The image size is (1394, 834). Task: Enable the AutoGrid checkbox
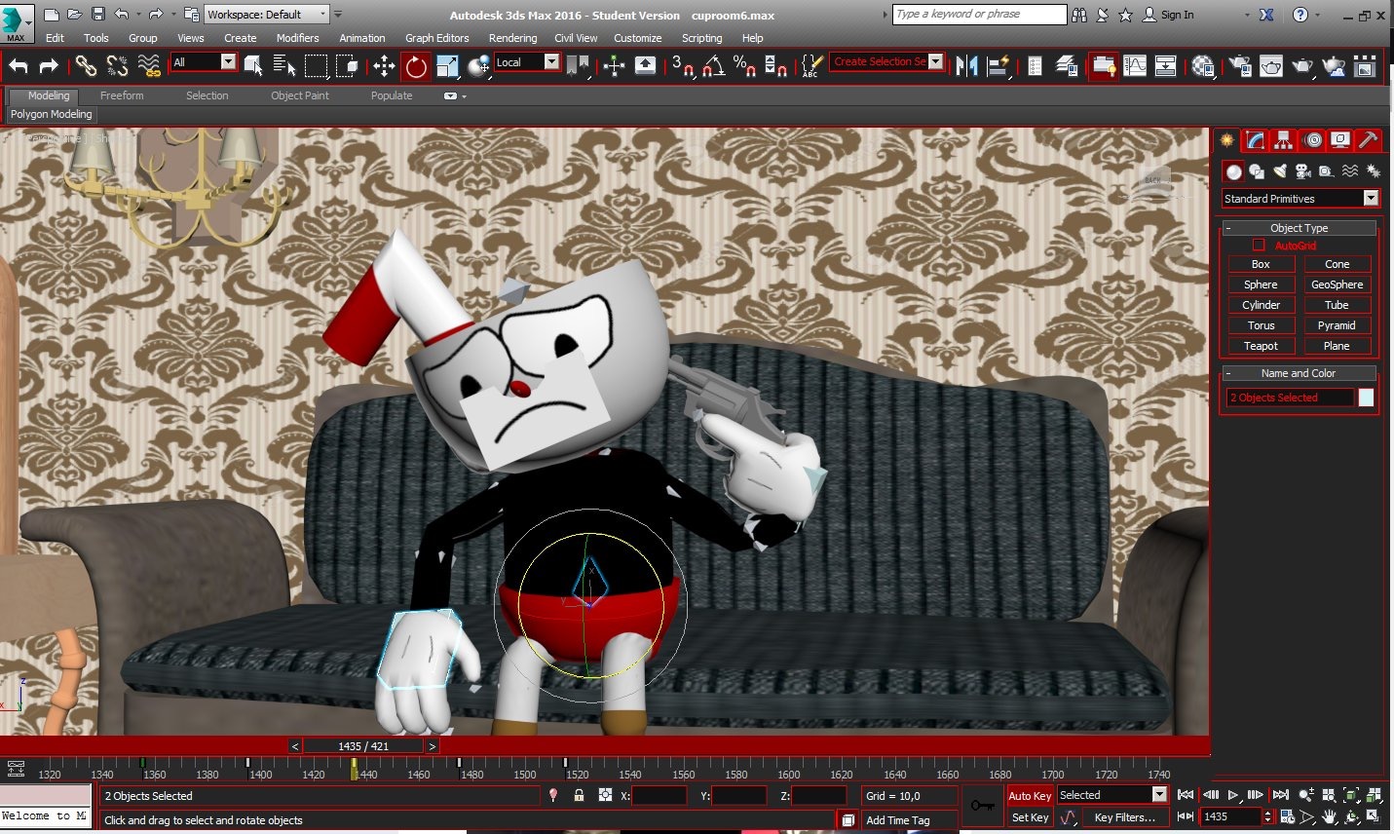point(1259,246)
